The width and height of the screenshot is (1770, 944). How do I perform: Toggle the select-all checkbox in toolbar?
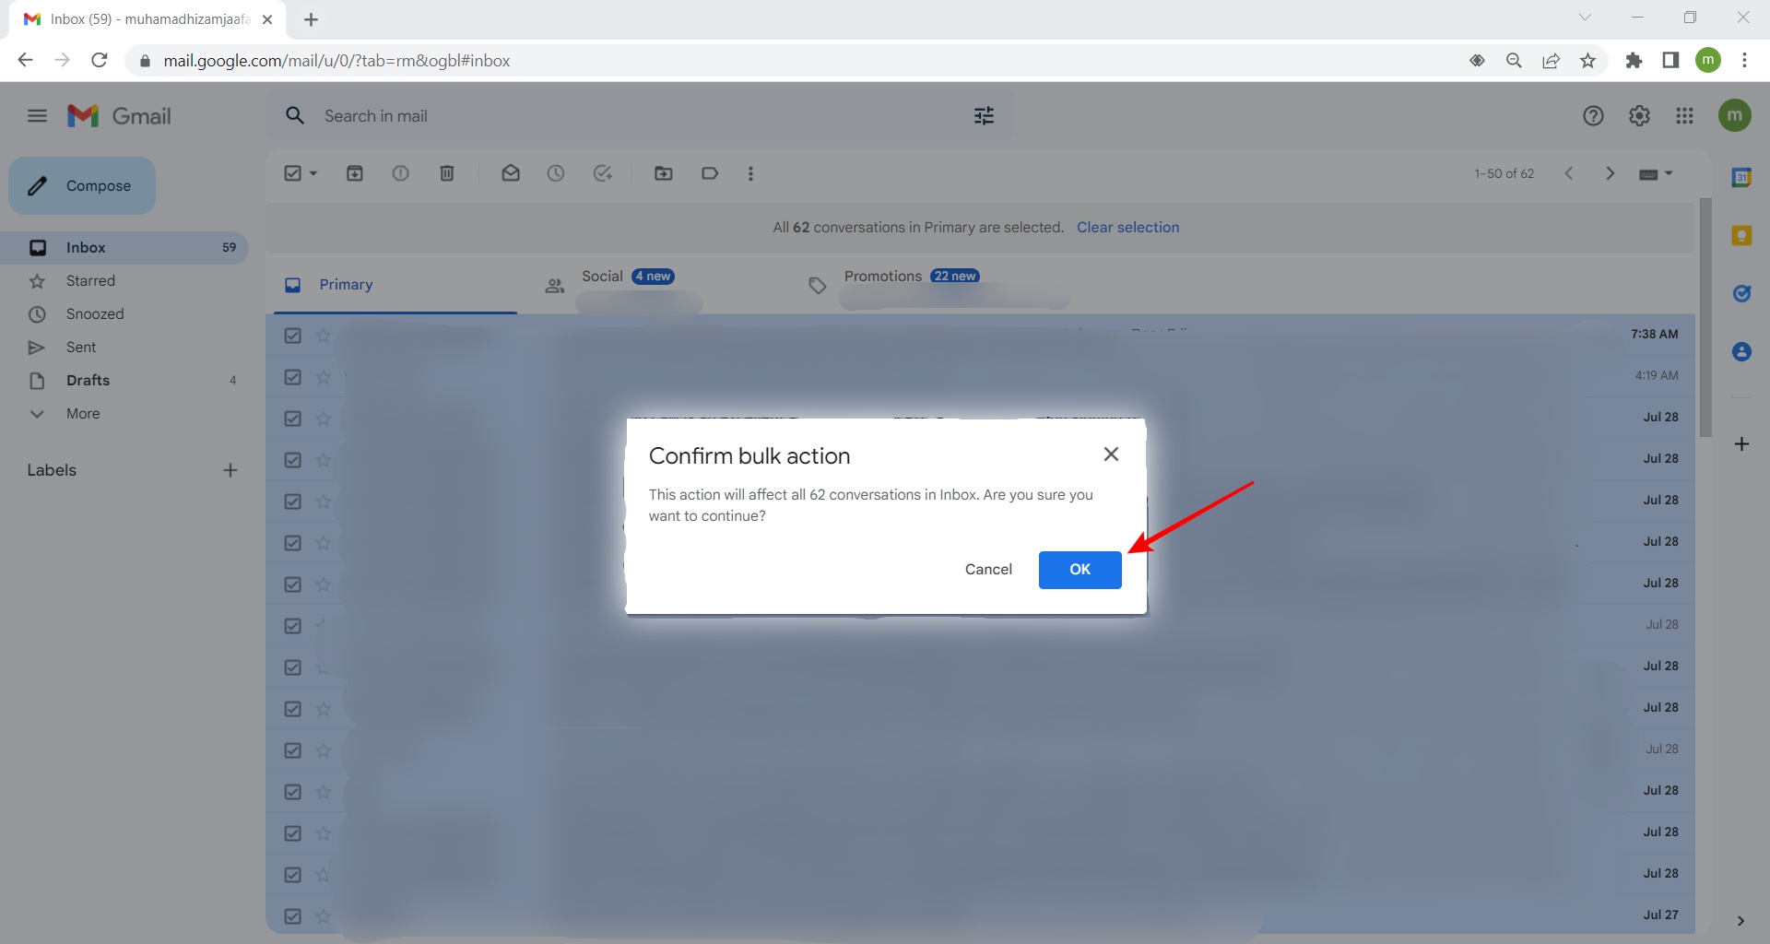[293, 173]
